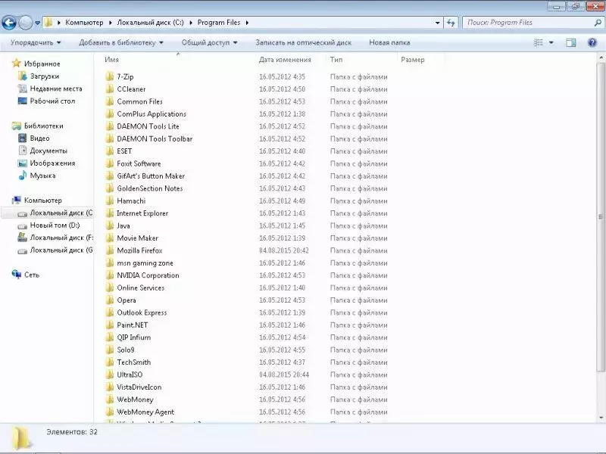This screenshot has width=606, height=454.
Task: Toggle the preview pane button
Action: (571, 42)
